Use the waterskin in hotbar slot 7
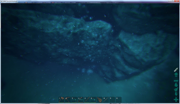Screen dimensions: 180x104 point(100,100)
